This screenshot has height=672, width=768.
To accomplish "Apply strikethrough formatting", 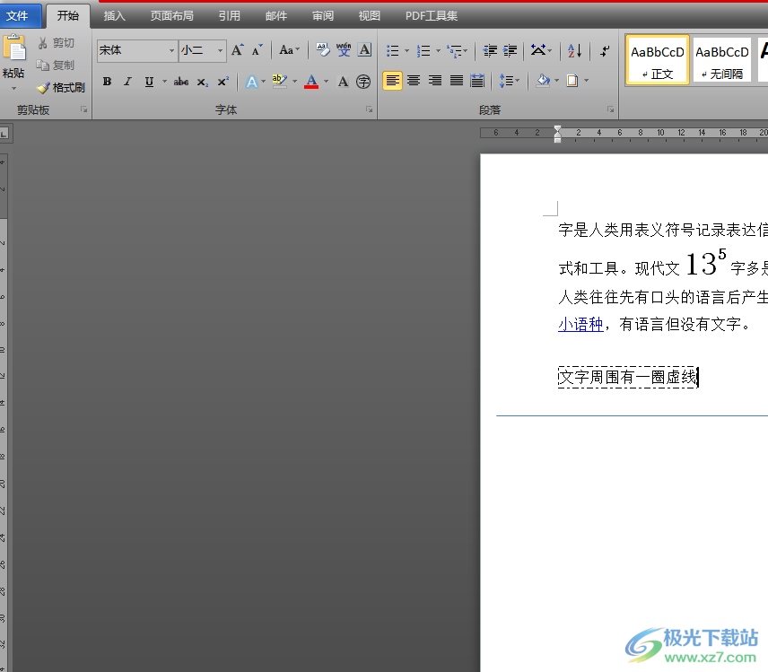I will [x=180, y=82].
